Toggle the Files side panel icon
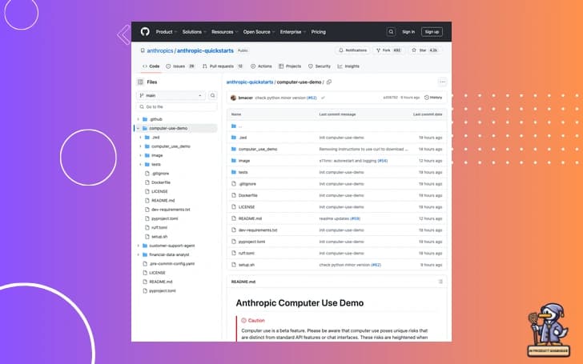The width and height of the screenshot is (583, 364). click(x=141, y=82)
